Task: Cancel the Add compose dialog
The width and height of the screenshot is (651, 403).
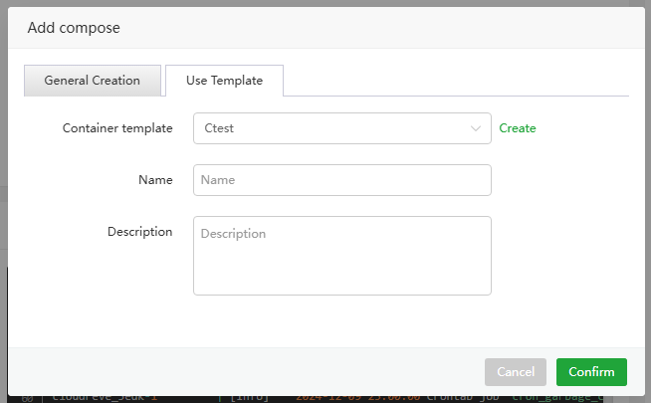Action: tap(515, 372)
